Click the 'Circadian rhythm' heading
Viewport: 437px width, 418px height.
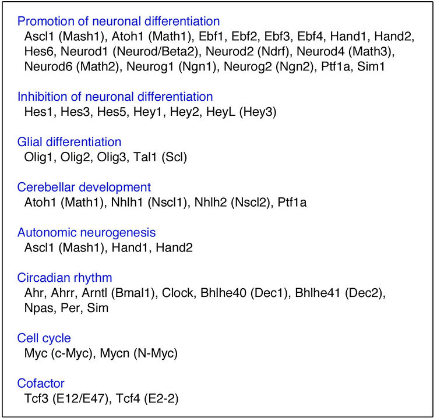click(x=65, y=278)
